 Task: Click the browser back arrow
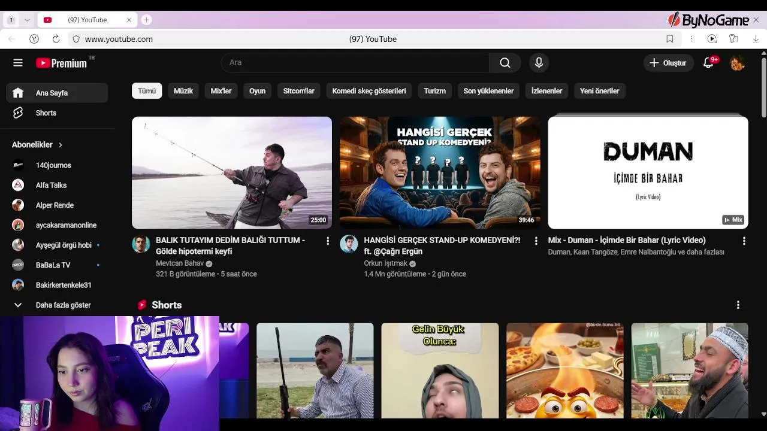(x=12, y=39)
